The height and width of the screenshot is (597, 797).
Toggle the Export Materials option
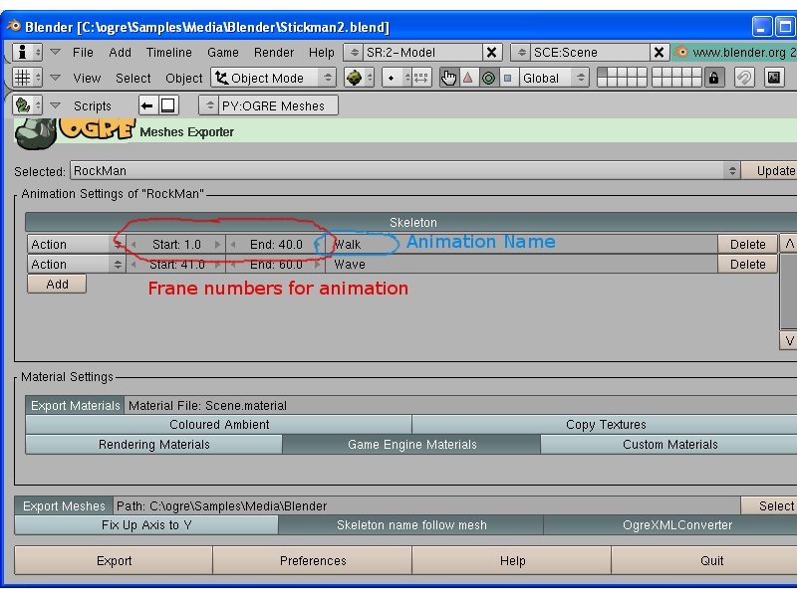click(x=75, y=405)
